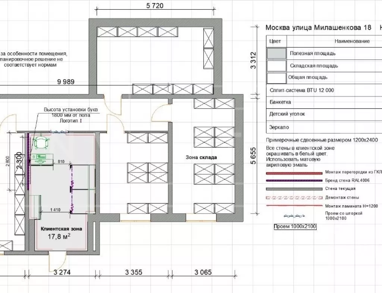Click the double door swing below top room
382x293 pixels.
click(113, 108)
